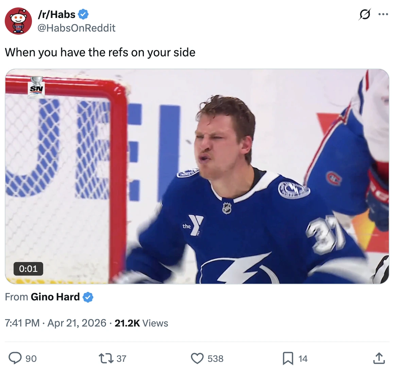Click verified badge next to Gino Hard
This screenshot has height=372, width=398.
tap(88, 297)
